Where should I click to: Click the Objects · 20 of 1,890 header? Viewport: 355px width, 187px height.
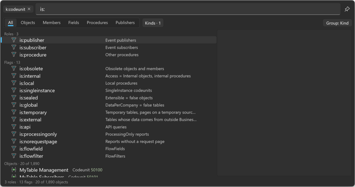tap(22, 164)
